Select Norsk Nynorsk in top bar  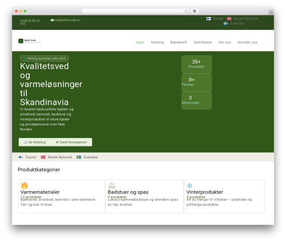tap(245, 19)
